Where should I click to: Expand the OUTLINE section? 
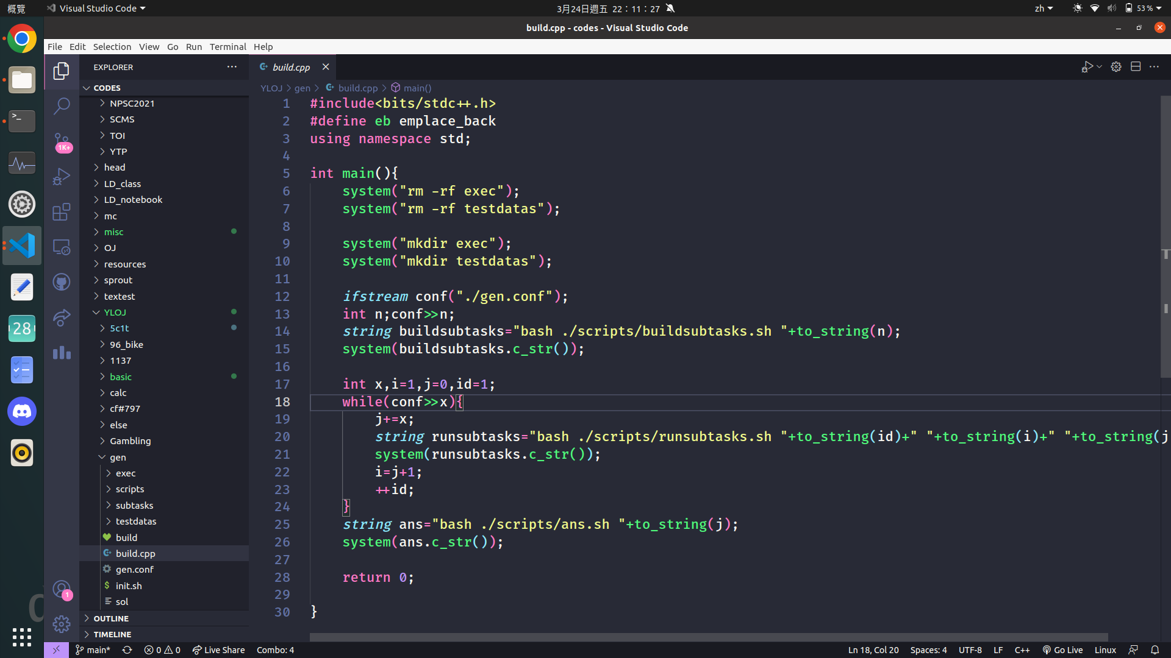pos(111,618)
